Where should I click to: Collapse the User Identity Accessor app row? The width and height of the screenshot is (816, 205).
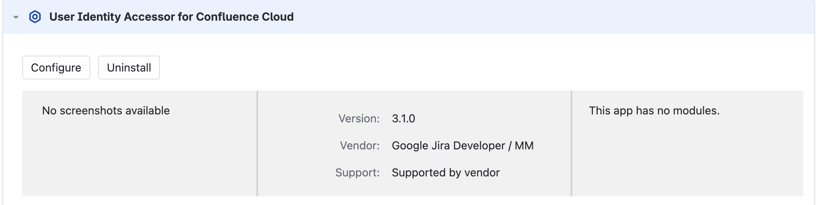click(16, 17)
